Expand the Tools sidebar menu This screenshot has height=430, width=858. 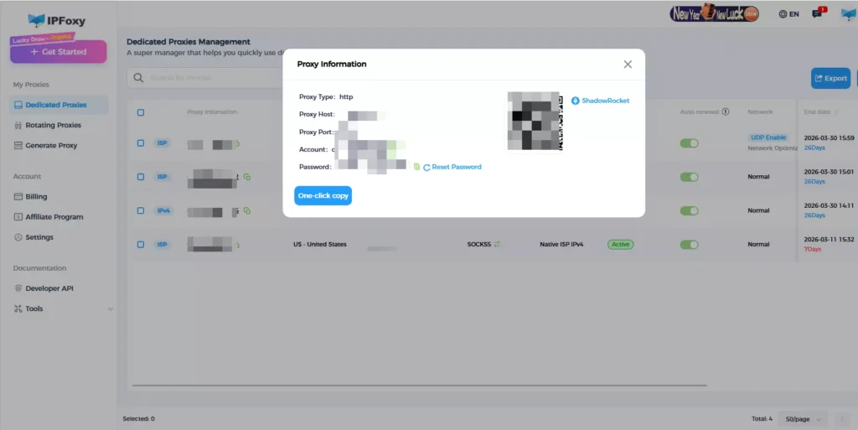coord(110,309)
